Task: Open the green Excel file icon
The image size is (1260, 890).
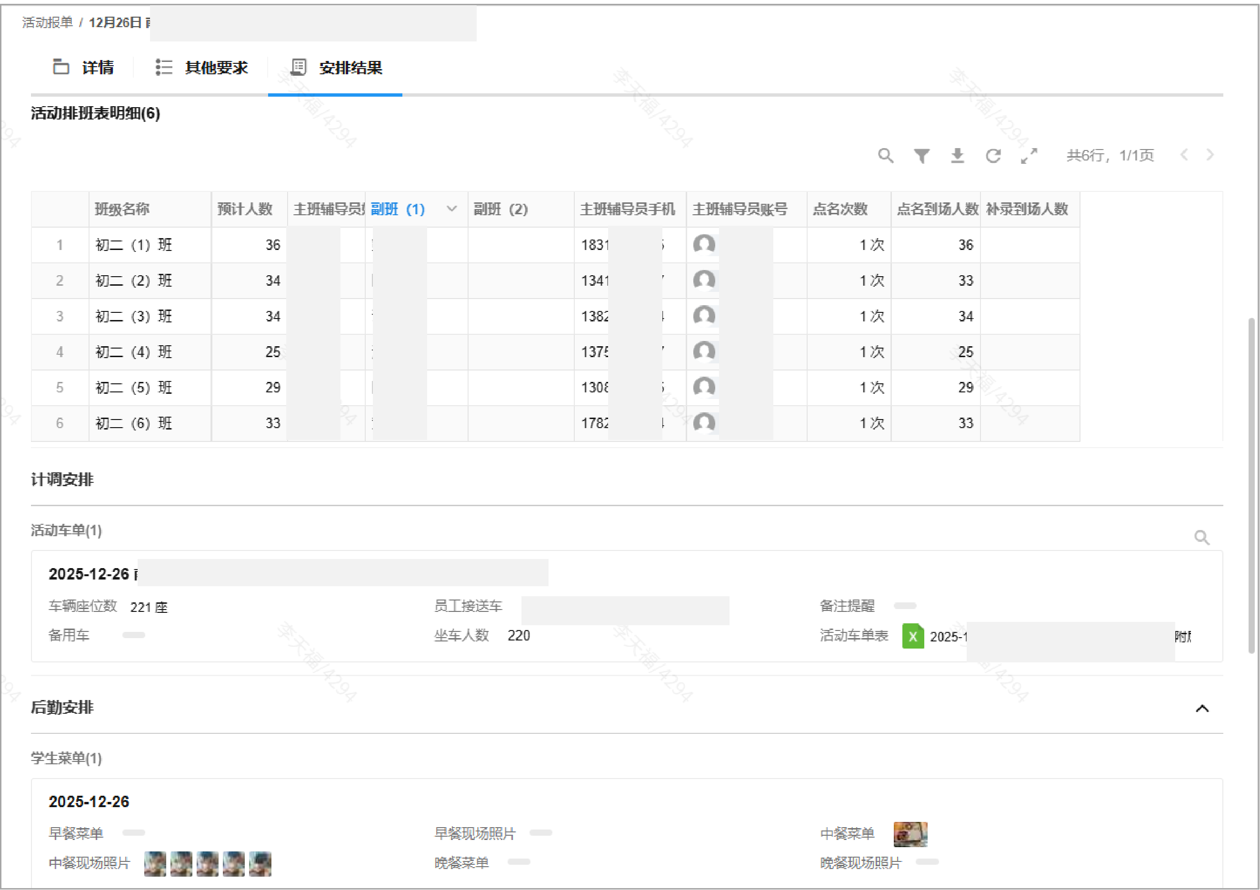Action: pos(913,636)
